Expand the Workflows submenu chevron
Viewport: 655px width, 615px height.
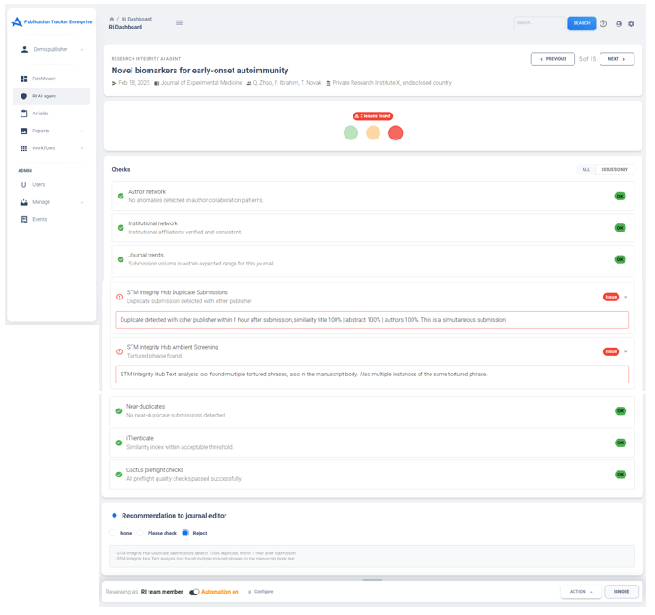pos(82,148)
